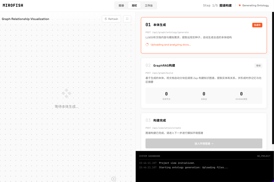274x182 pixels.
Task: Click the small circle icon at graph bottom
Action: [x=114, y=179]
